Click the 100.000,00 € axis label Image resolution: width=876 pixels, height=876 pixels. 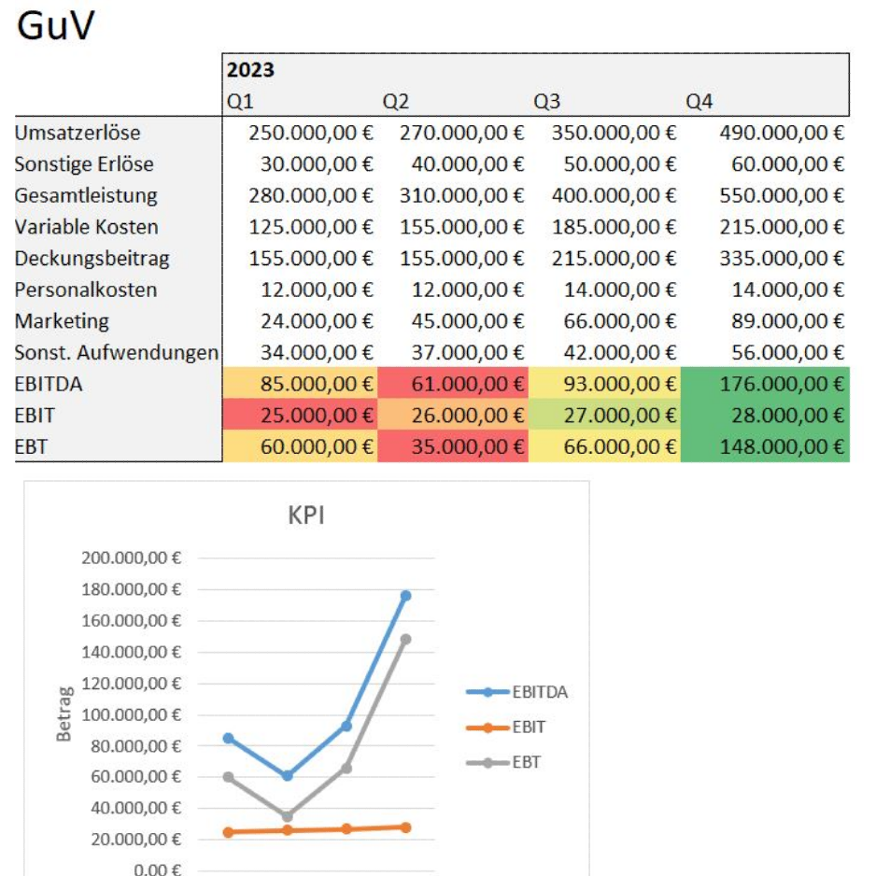point(132,715)
